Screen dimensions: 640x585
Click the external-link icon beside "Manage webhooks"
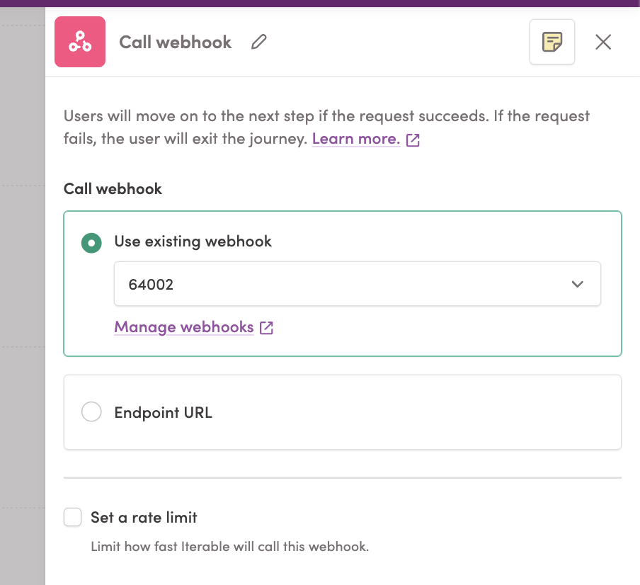coord(265,327)
